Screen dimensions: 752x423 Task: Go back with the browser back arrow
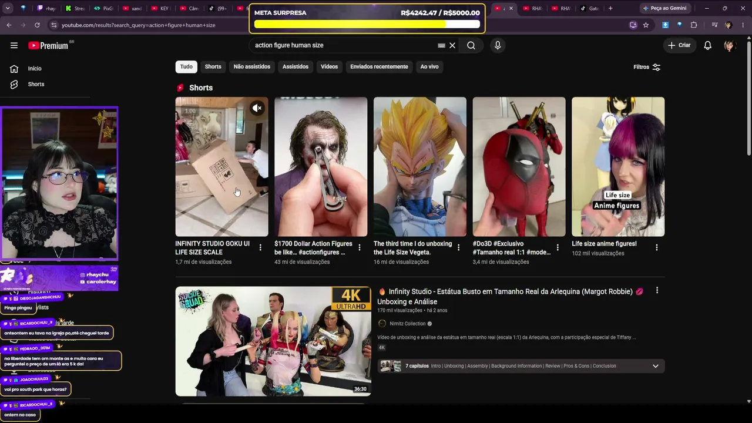coord(9,25)
